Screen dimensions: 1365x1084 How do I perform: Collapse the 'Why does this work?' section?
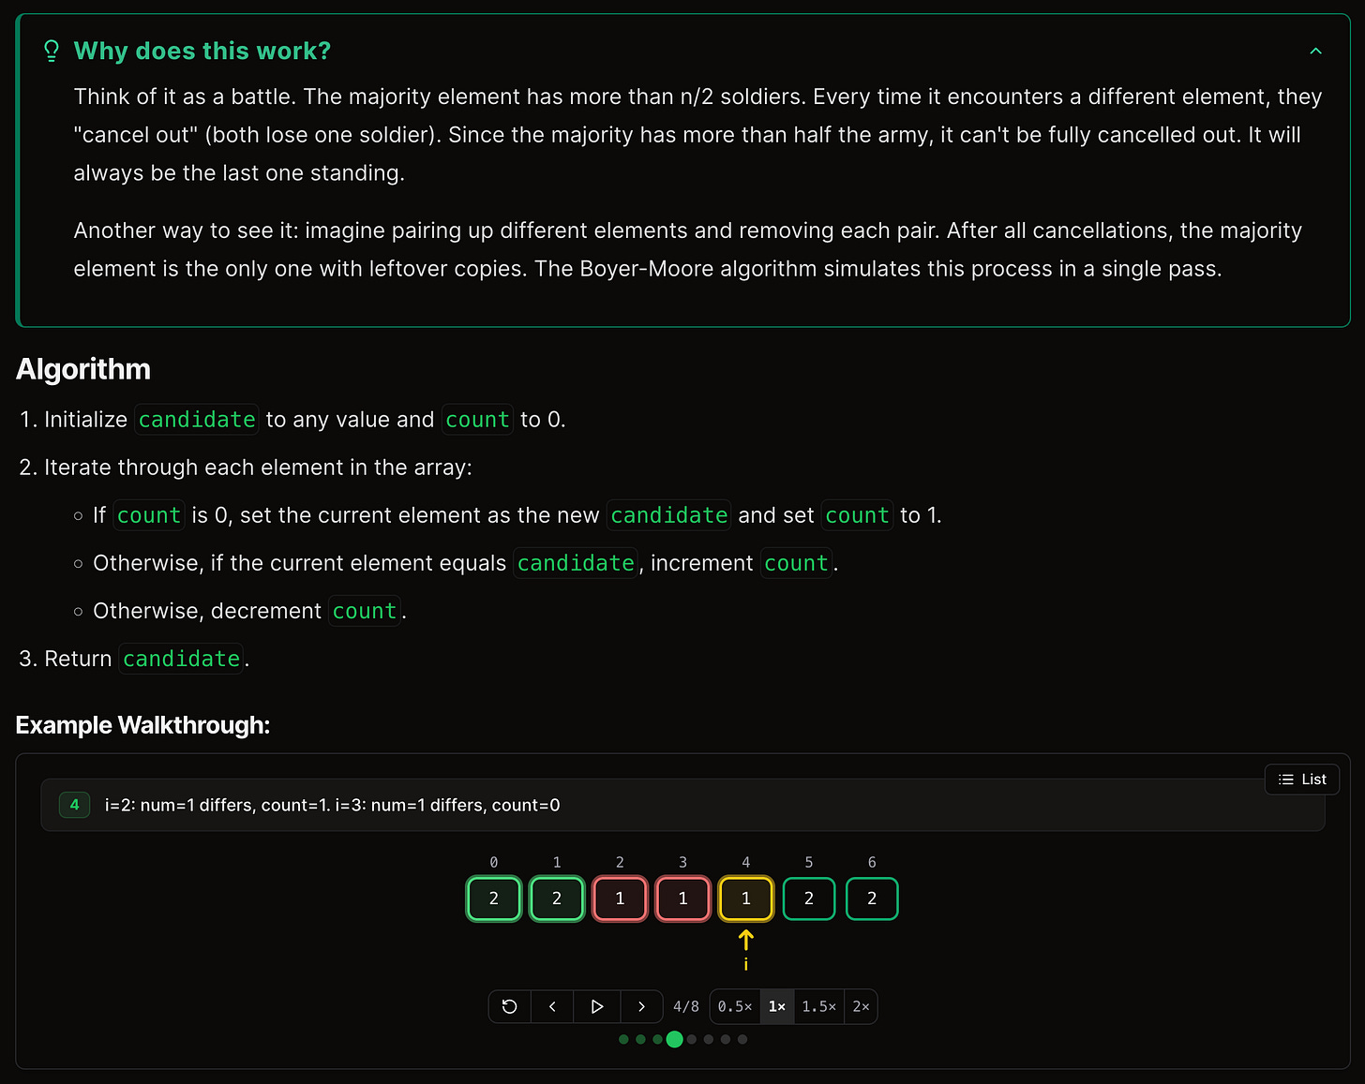click(1315, 52)
